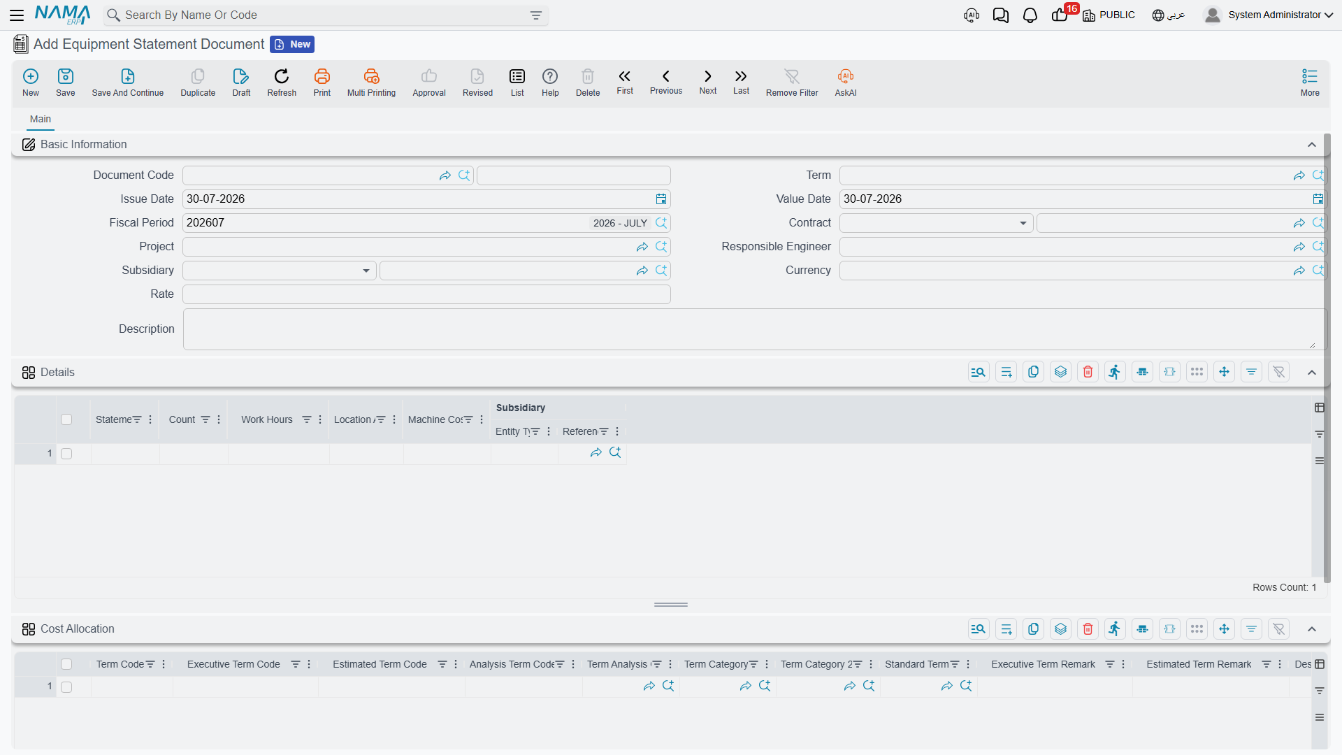Switch language to Arabic (عربي)
The image size is (1342, 755).
[x=1169, y=15]
